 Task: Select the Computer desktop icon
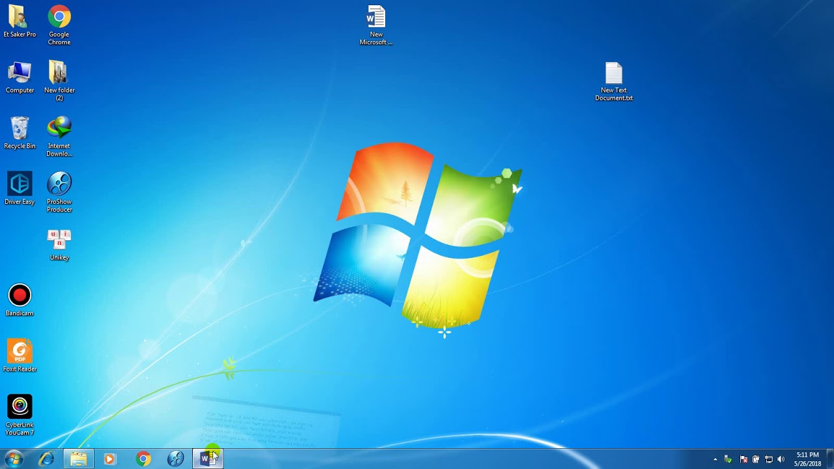click(20, 78)
